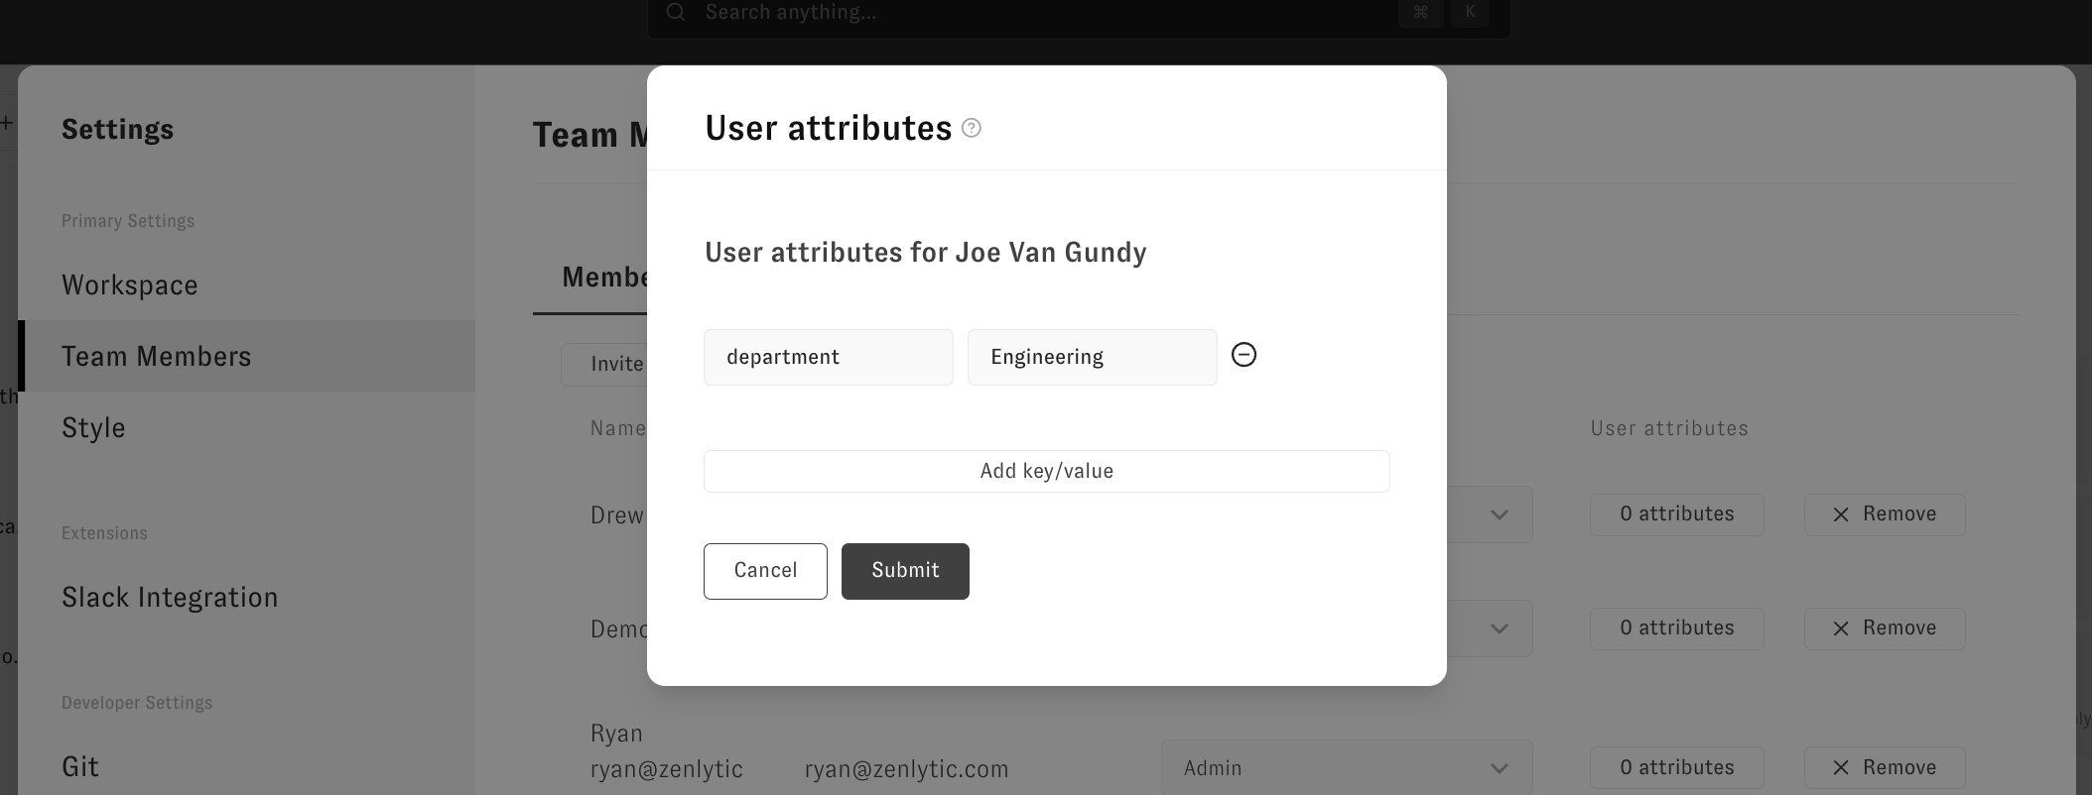This screenshot has width=2092, height=795.
Task: Click the X icon in Demo's Remove button
Action: tap(1841, 628)
